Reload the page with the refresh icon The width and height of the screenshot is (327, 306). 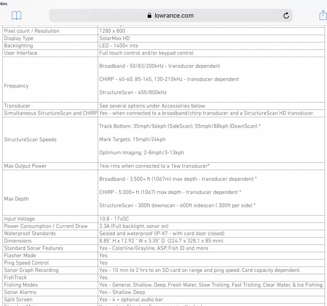[x=286, y=16]
